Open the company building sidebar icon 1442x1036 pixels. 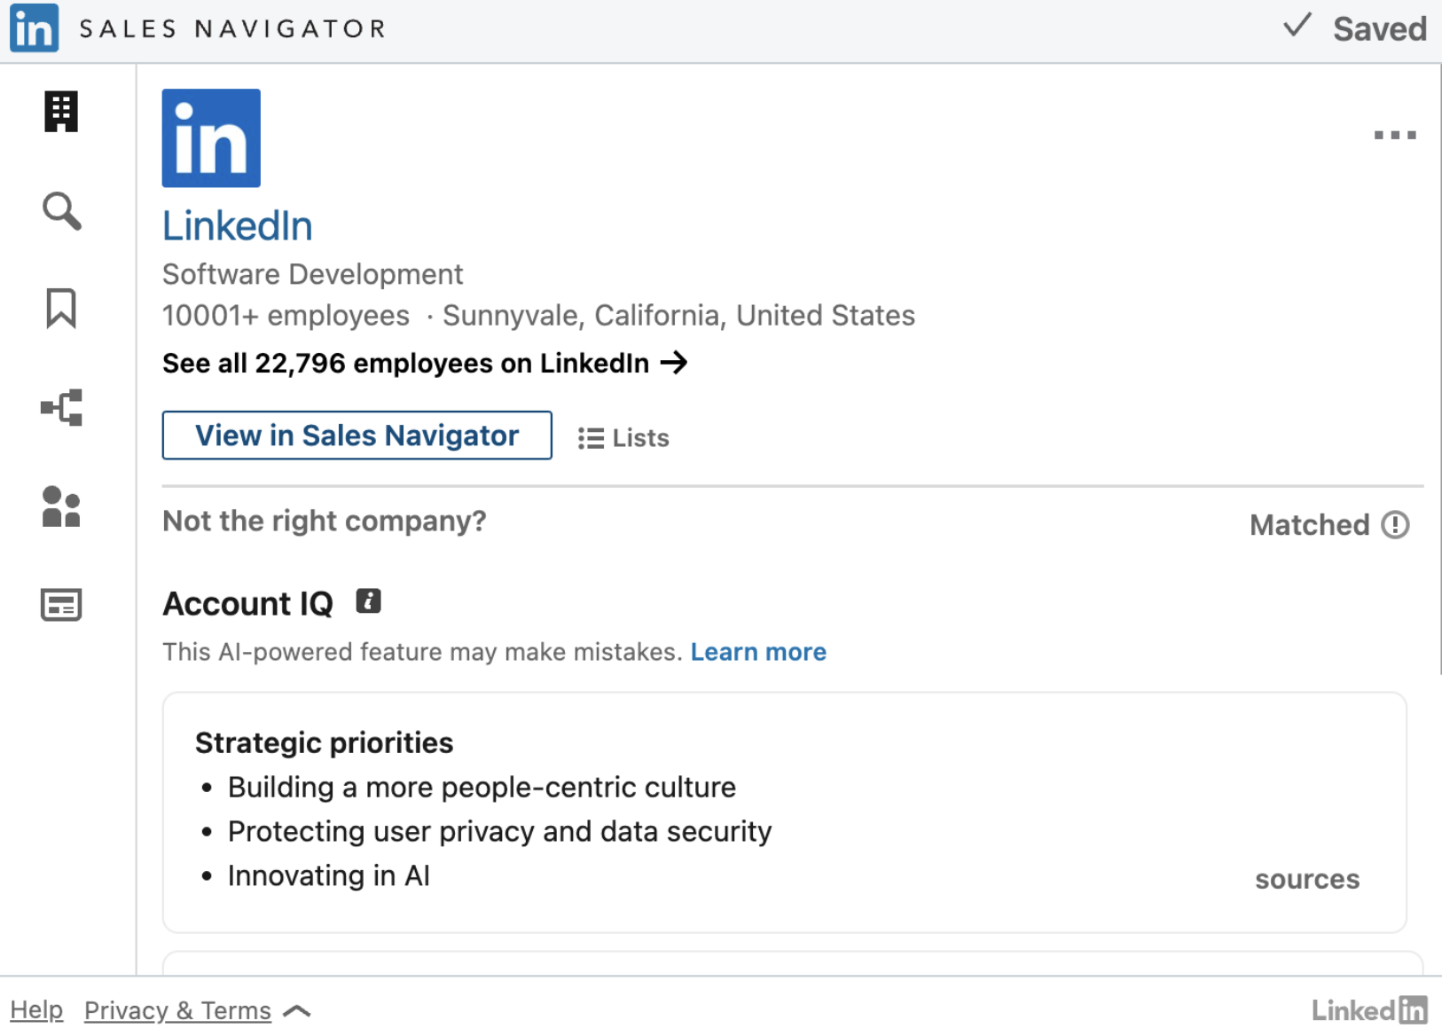click(61, 112)
